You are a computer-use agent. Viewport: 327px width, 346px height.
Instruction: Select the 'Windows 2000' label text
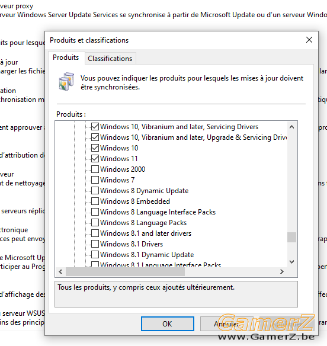point(123,169)
